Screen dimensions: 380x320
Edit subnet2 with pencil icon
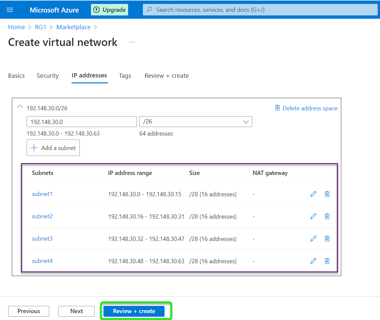tap(313, 216)
